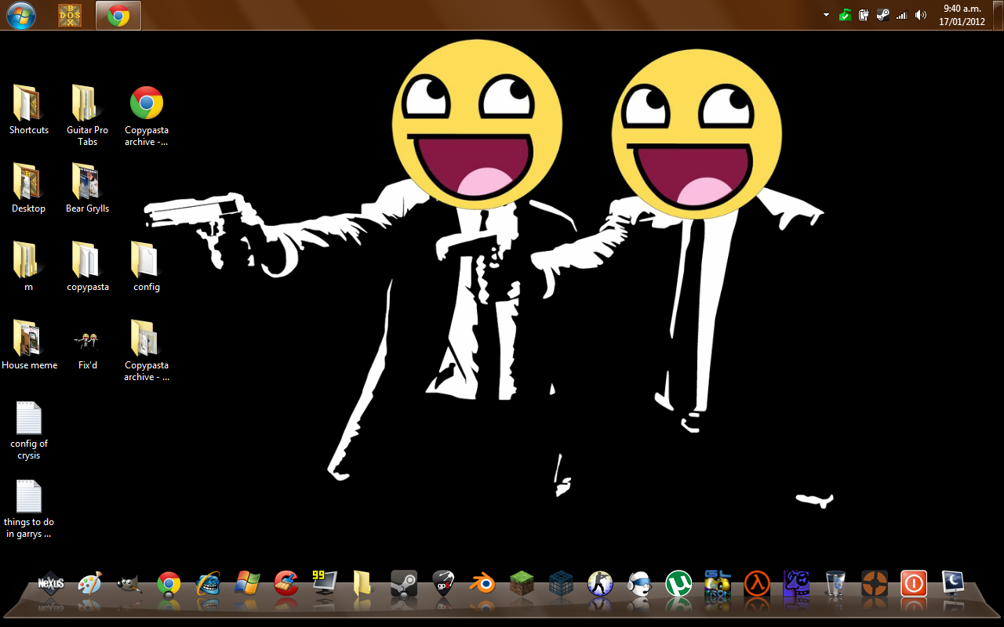Open the Windows Start menu orb
The height and width of the screenshot is (627, 1004).
click(20, 15)
